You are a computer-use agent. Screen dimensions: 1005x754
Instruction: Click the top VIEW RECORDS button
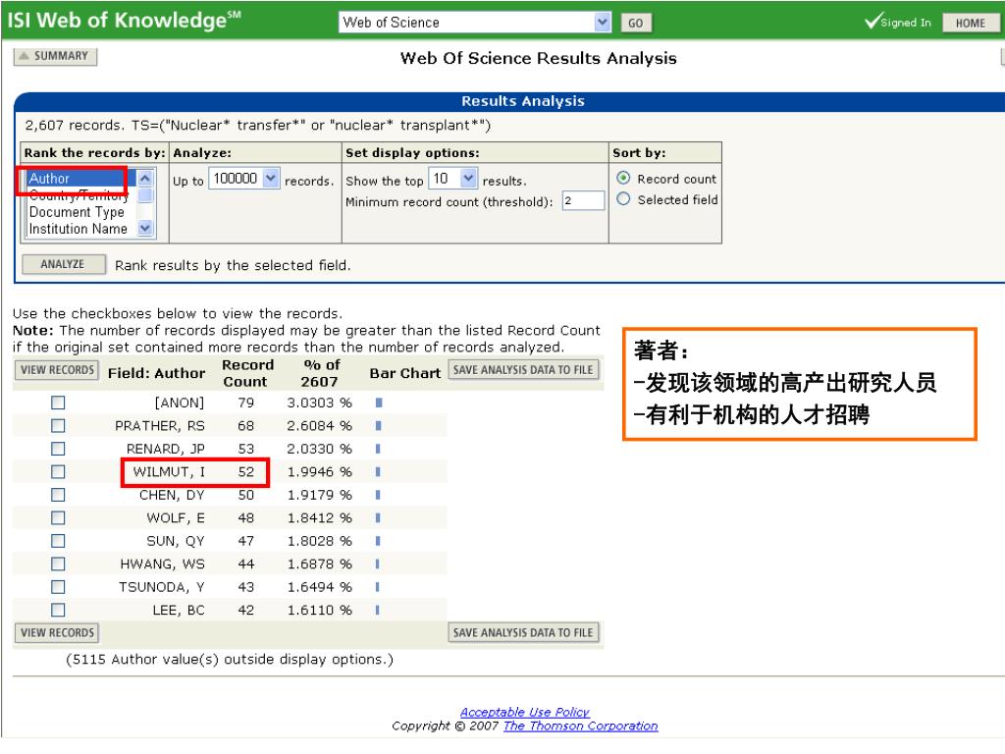[57, 370]
